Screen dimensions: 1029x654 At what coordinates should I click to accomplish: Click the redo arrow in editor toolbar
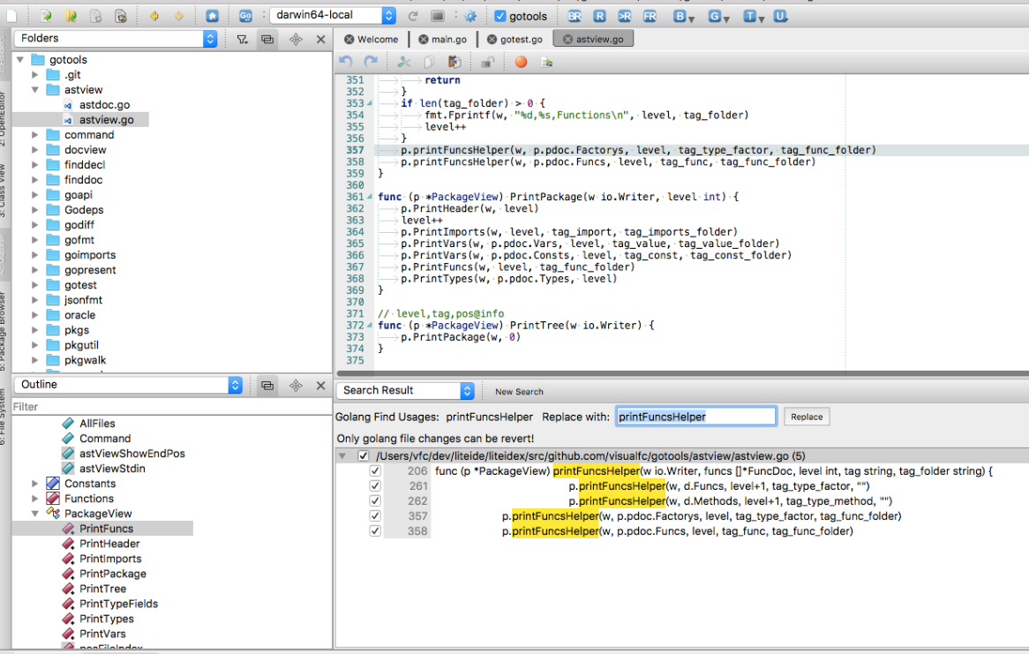tap(371, 62)
